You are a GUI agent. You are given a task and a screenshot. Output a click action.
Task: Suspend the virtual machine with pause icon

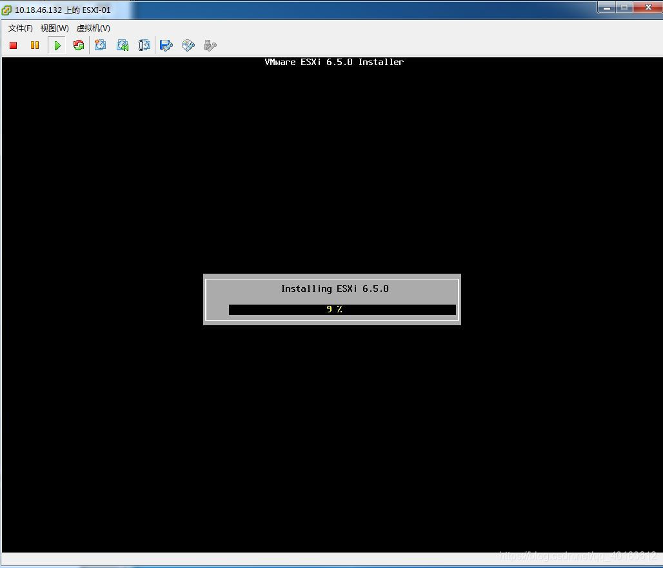pyautogui.click(x=35, y=45)
